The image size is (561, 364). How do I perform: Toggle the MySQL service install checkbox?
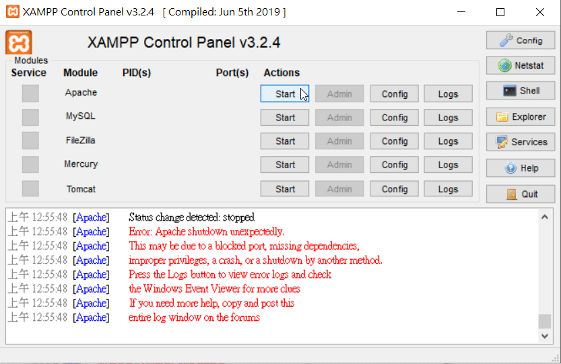tap(30, 117)
